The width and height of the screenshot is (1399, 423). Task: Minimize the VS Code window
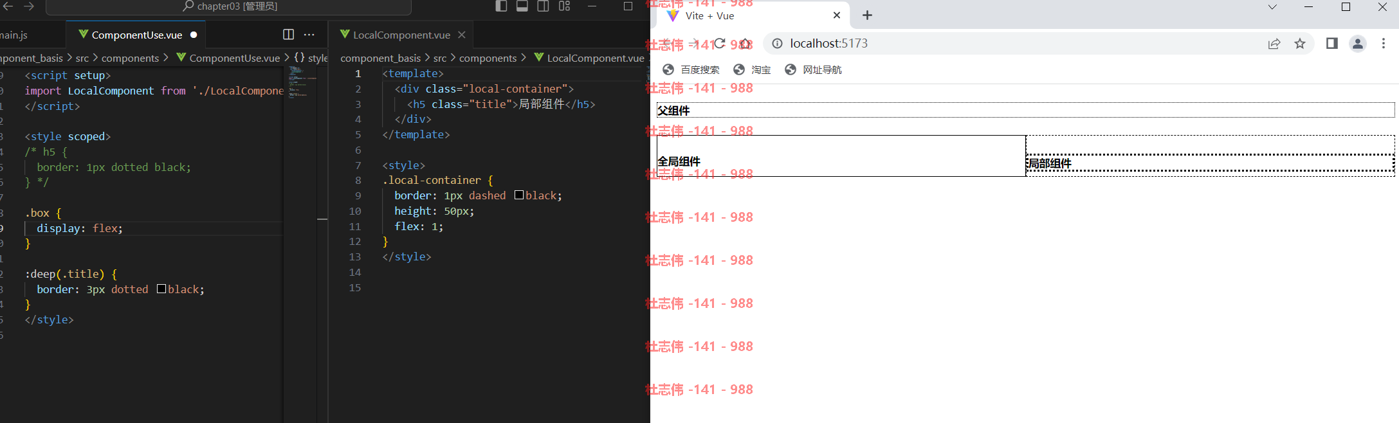coord(592,6)
